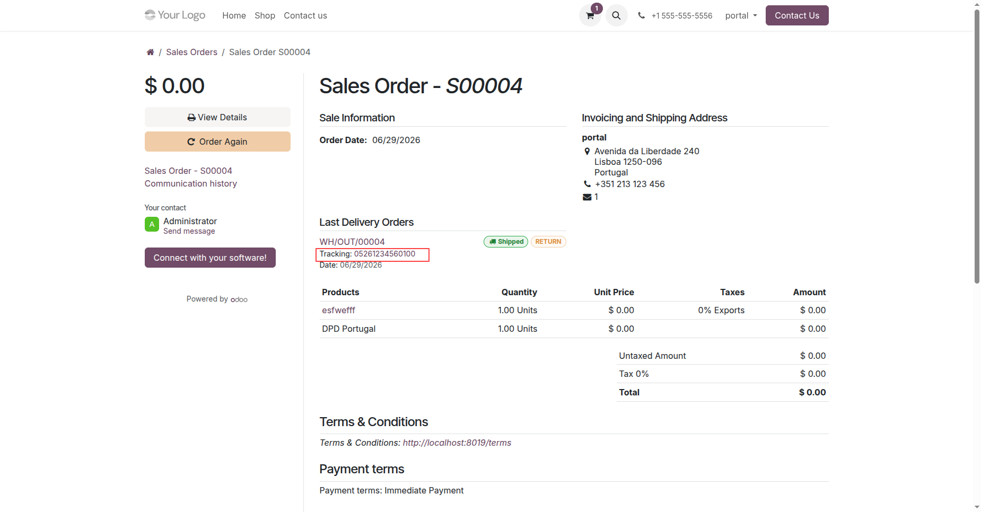Click the Powered by odoo link
The height and width of the screenshot is (512, 981).
tap(217, 299)
